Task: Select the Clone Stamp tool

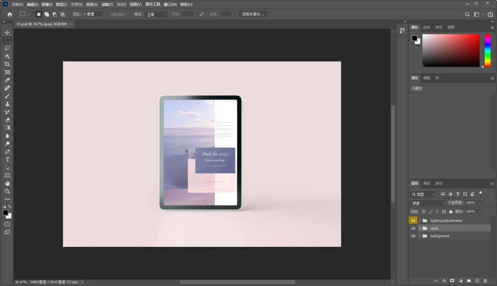Action: coord(7,104)
